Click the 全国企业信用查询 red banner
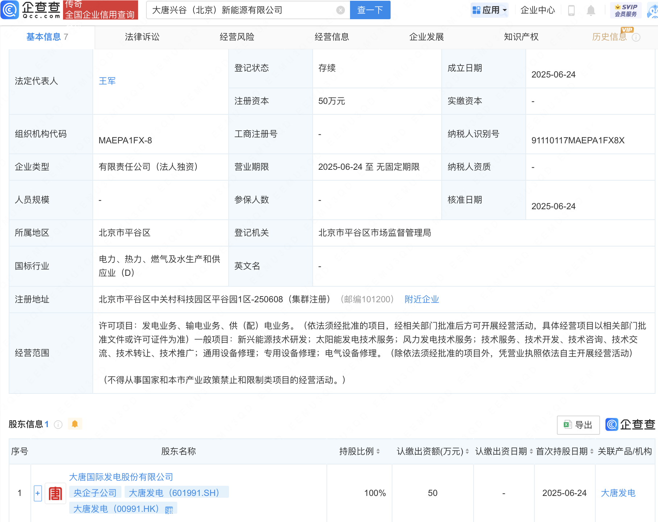 (x=100, y=10)
